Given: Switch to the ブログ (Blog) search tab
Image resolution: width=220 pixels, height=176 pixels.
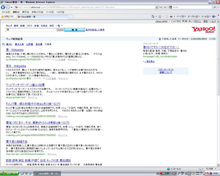Looking at the screenshot, I should (x=29, y=26).
